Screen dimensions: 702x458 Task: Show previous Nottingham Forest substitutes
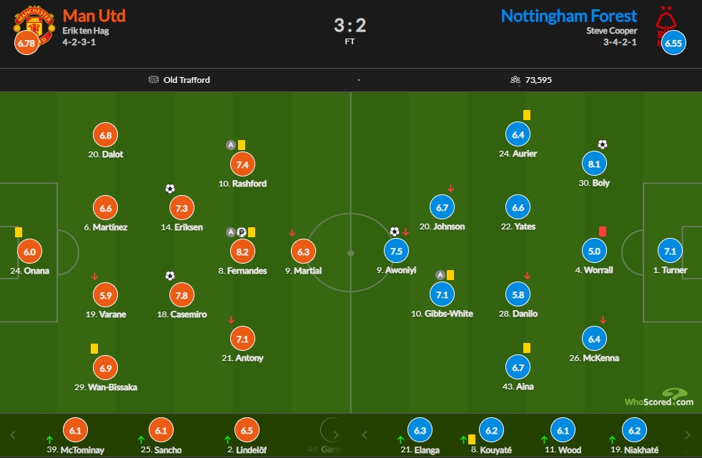click(365, 434)
